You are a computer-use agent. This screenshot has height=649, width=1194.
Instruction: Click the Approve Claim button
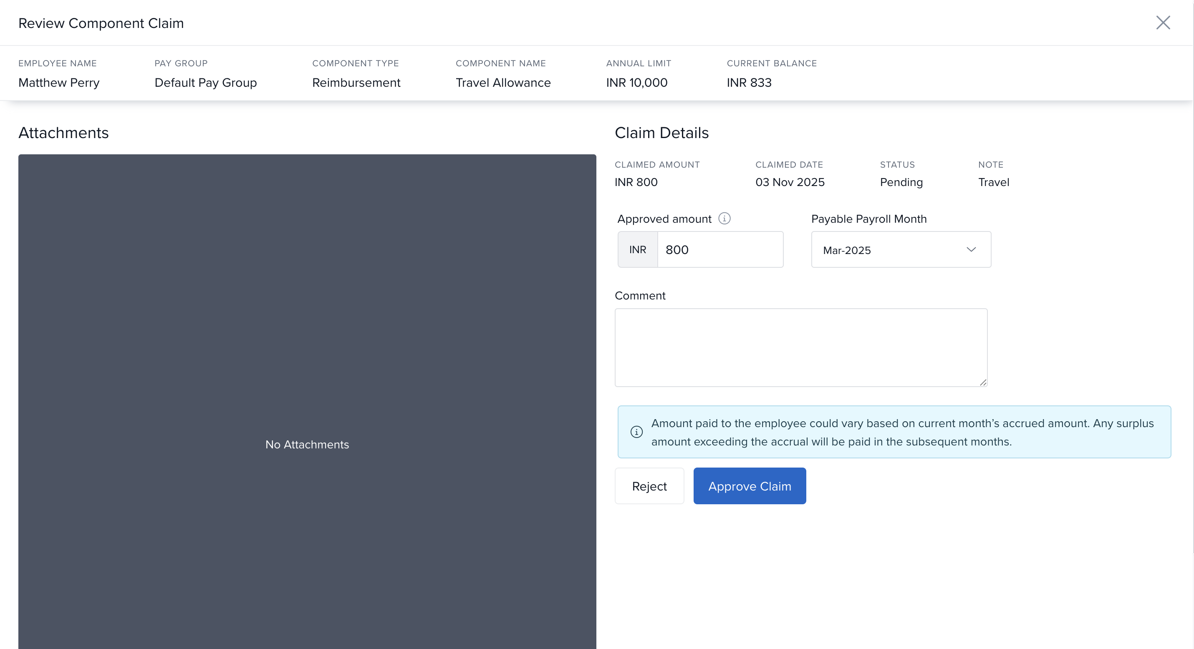point(749,486)
